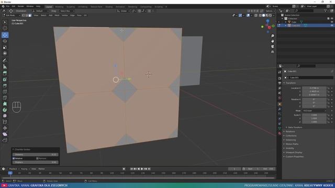
Task: Select the Shrink/Fatten tool
Action: coord(5,128)
